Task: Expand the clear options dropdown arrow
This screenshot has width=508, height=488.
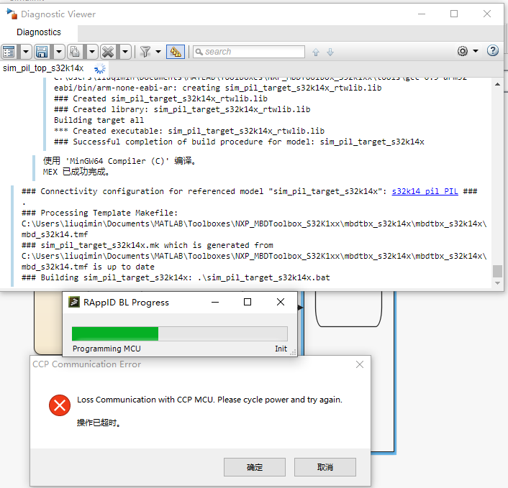Action: [125, 52]
